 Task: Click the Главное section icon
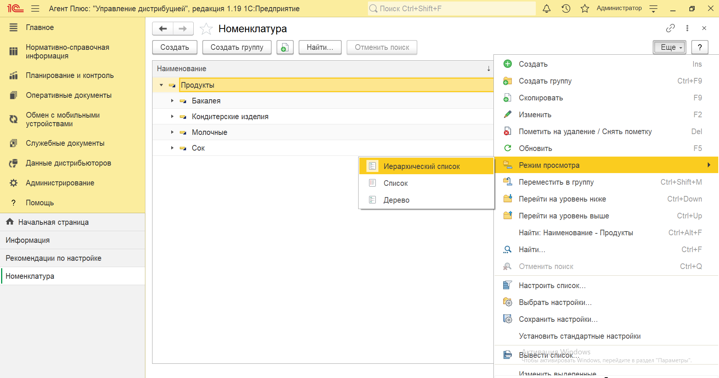[x=13, y=27]
